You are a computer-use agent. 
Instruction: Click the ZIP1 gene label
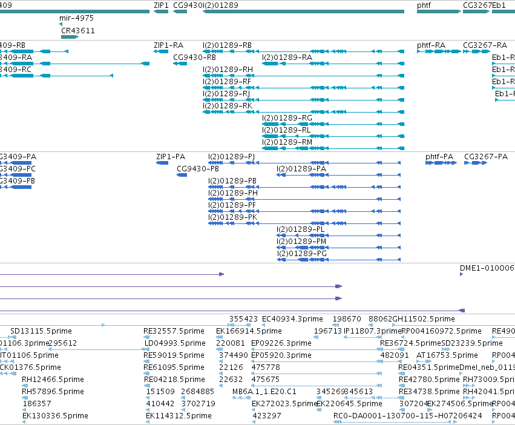(161, 5)
